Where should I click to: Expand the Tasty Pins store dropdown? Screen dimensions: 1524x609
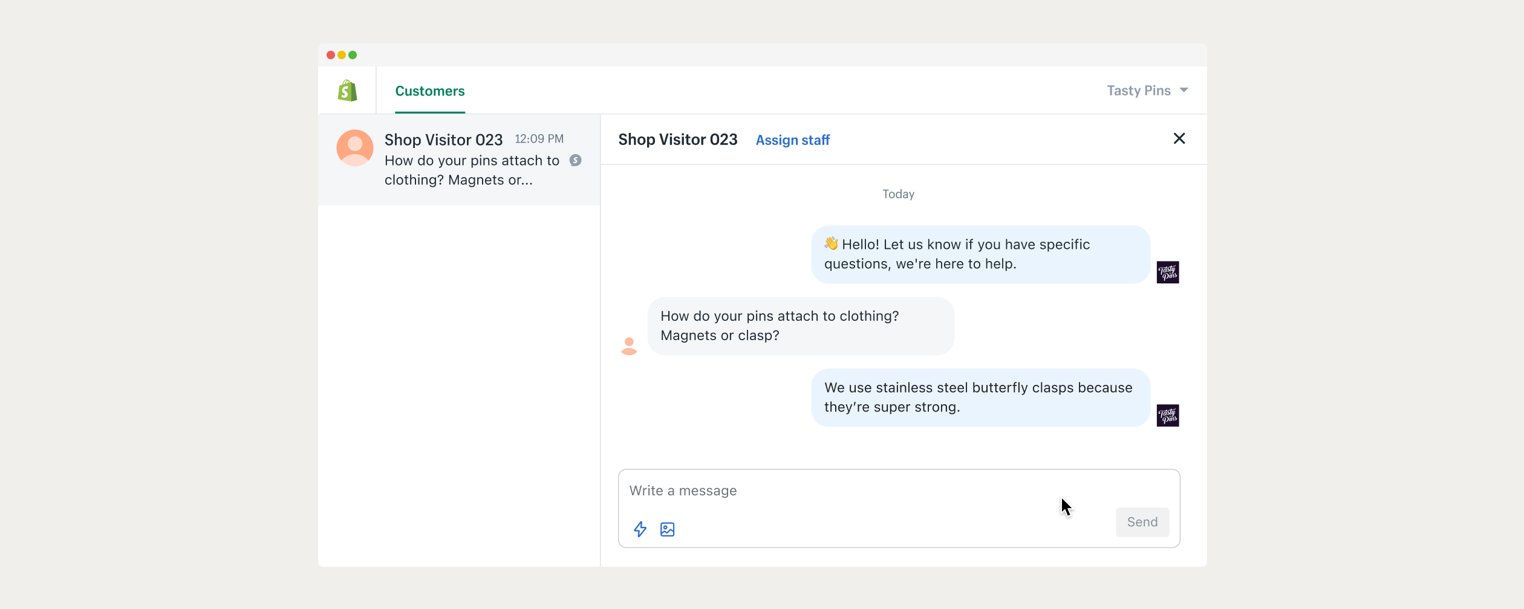coord(1147,91)
